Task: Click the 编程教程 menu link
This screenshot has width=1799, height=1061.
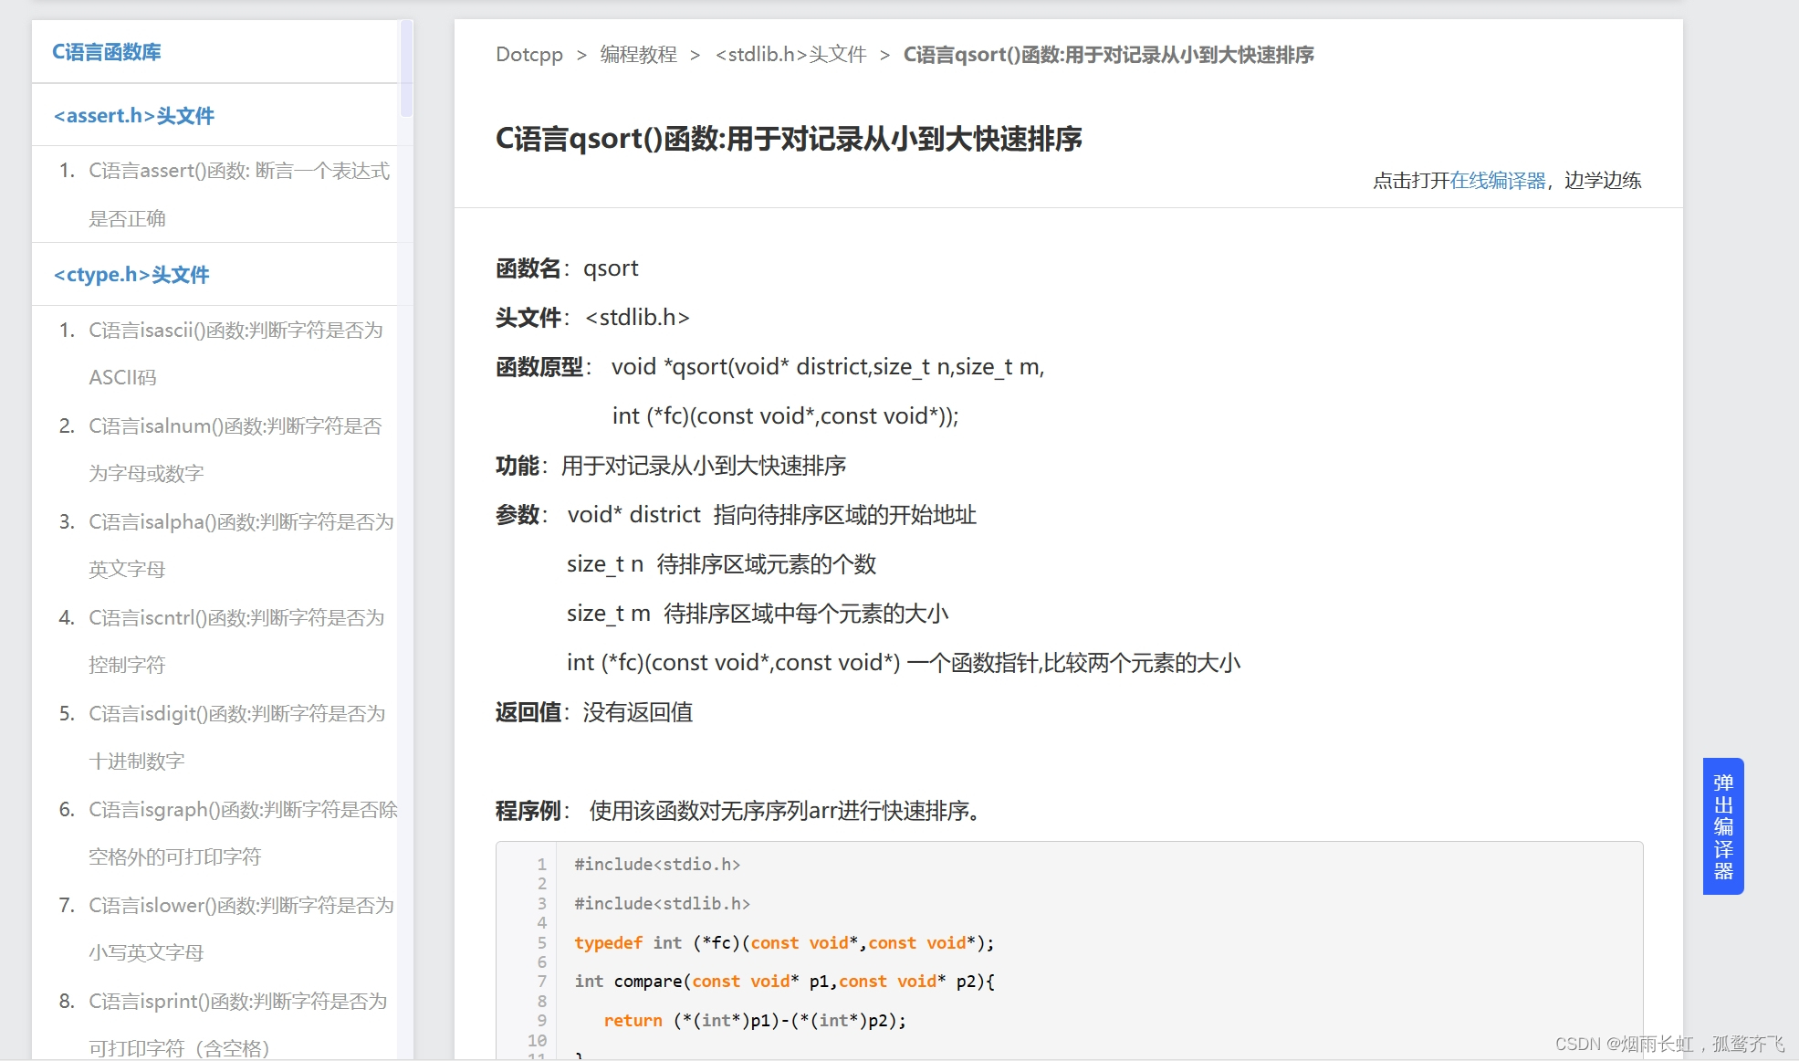Action: 642,53
